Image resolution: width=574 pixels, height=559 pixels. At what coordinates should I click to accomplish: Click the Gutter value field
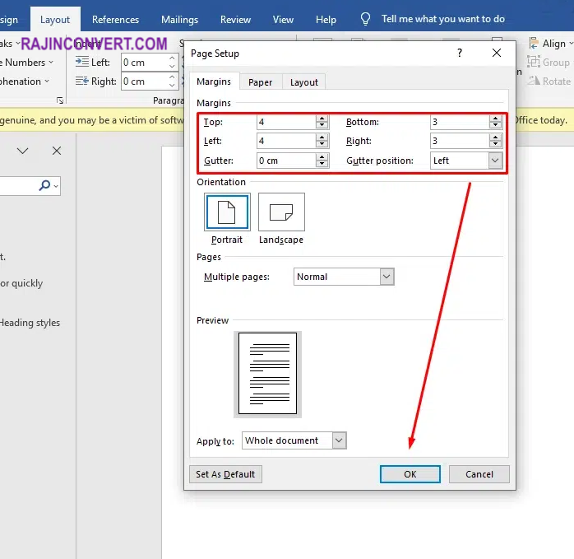pyautogui.click(x=286, y=161)
